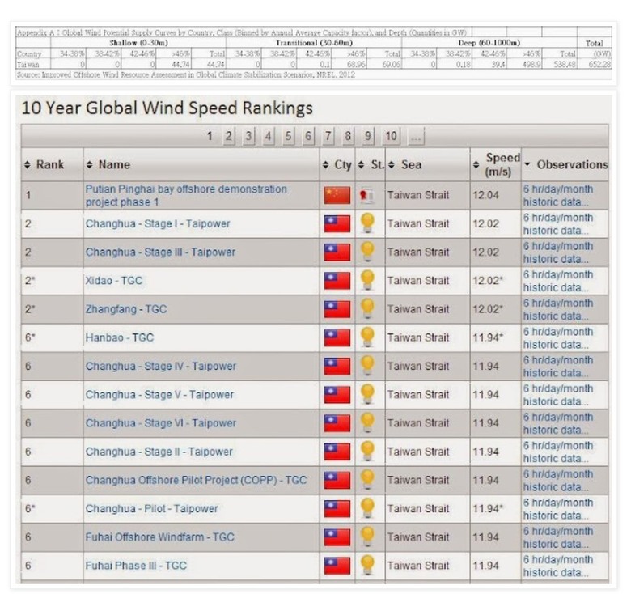
Task: Open Hanbao - TGC project link
Action: [120, 337]
